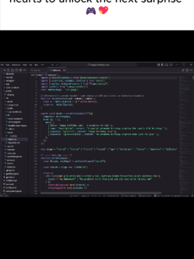Go forward with the title bar arrow
This screenshot has width=194, height=259.
[x=57, y=65]
